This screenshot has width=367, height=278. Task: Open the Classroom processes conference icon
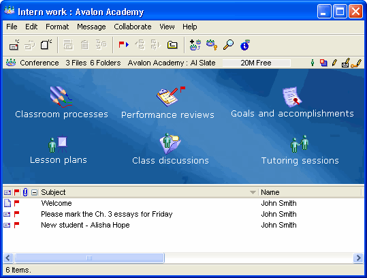[x=61, y=97]
